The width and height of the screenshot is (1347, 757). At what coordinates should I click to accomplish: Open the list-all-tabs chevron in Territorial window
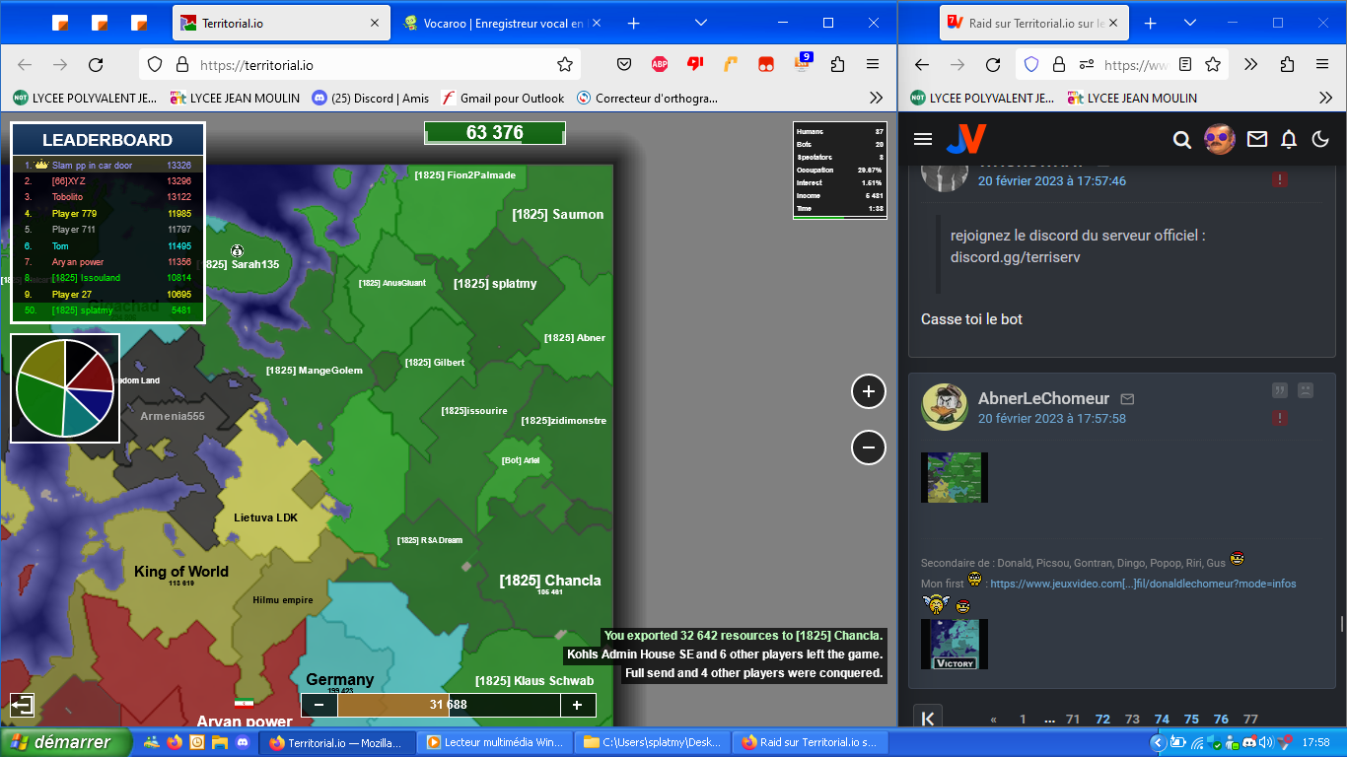(701, 23)
